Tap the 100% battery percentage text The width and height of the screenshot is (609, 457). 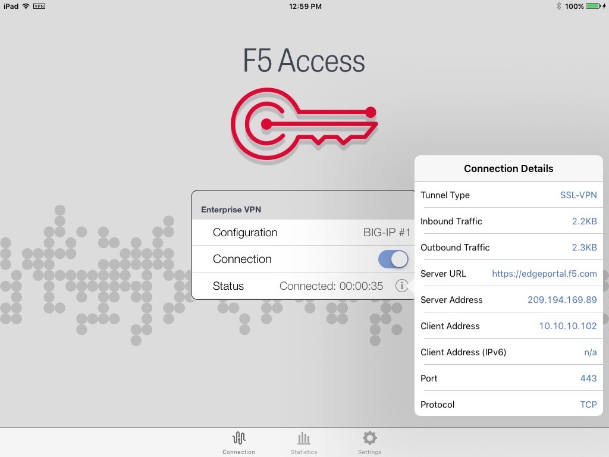click(574, 6)
